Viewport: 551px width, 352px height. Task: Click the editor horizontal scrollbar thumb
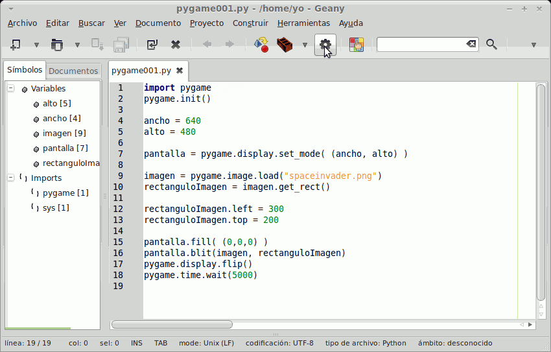[x=172, y=325]
